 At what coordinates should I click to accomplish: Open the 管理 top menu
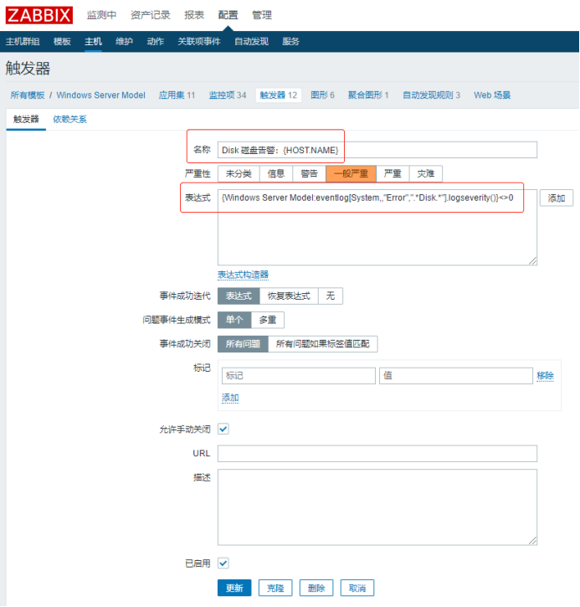(262, 15)
